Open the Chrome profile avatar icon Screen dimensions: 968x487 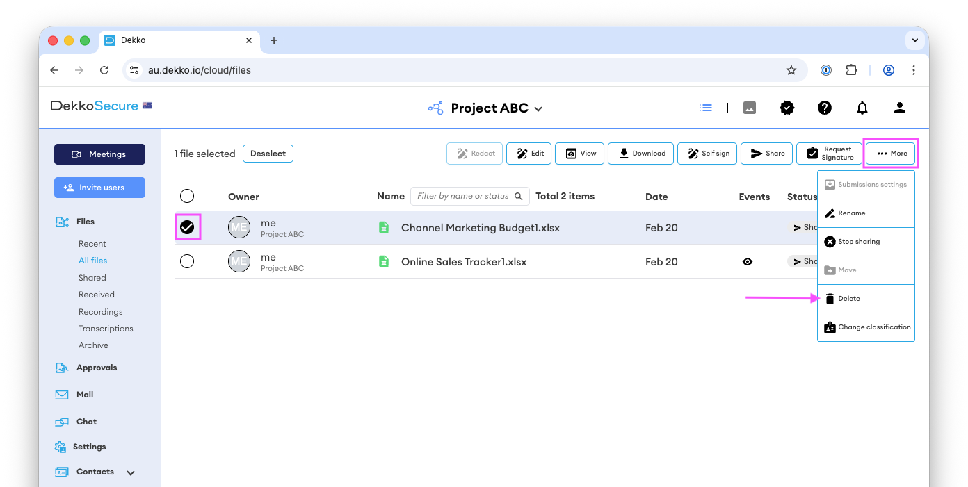click(889, 70)
